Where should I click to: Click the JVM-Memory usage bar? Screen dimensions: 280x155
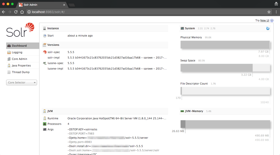225,124
